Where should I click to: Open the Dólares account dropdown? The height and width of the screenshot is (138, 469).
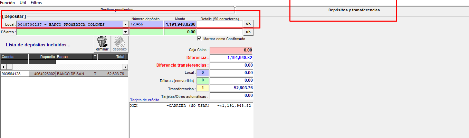pos(125,32)
